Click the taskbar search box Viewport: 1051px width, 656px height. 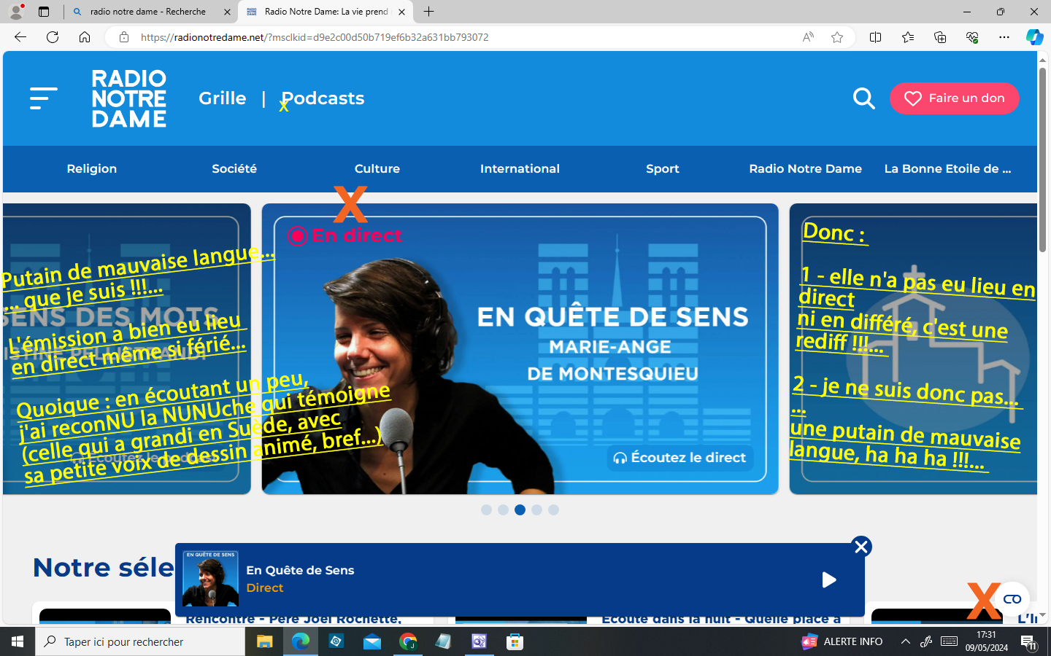(x=140, y=641)
